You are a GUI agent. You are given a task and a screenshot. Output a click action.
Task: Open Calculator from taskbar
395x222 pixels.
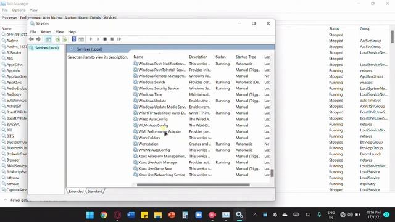185,215
